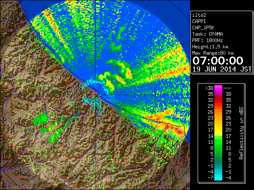This screenshot has width=254, height=190.
Task: Pick the orange 26–29 dBZ band
Action: (218, 112)
